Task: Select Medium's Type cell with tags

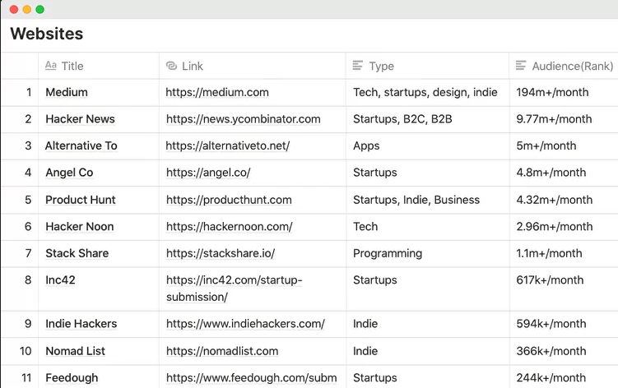Action: tap(425, 92)
